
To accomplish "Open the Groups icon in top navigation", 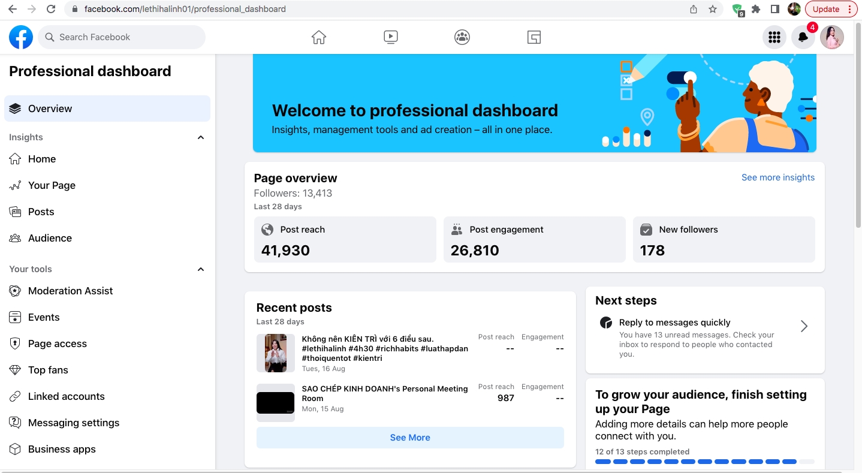I will coord(462,37).
